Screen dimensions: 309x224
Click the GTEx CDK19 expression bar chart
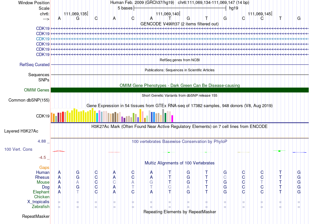pos(112,116)
